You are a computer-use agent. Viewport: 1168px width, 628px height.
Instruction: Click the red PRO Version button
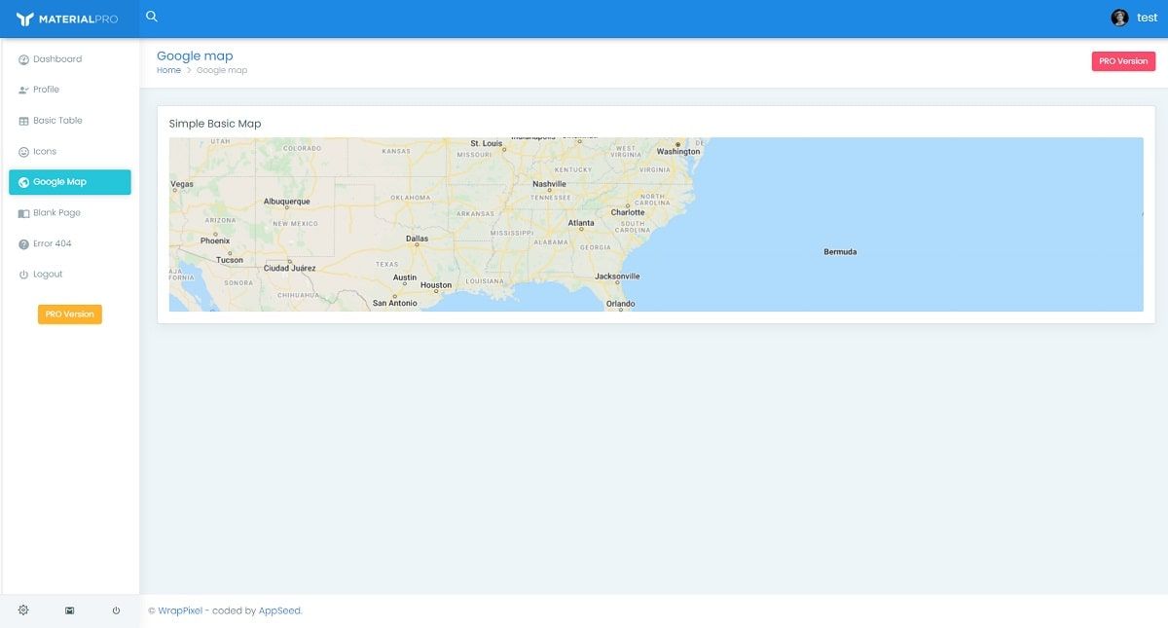point(1123,61)
